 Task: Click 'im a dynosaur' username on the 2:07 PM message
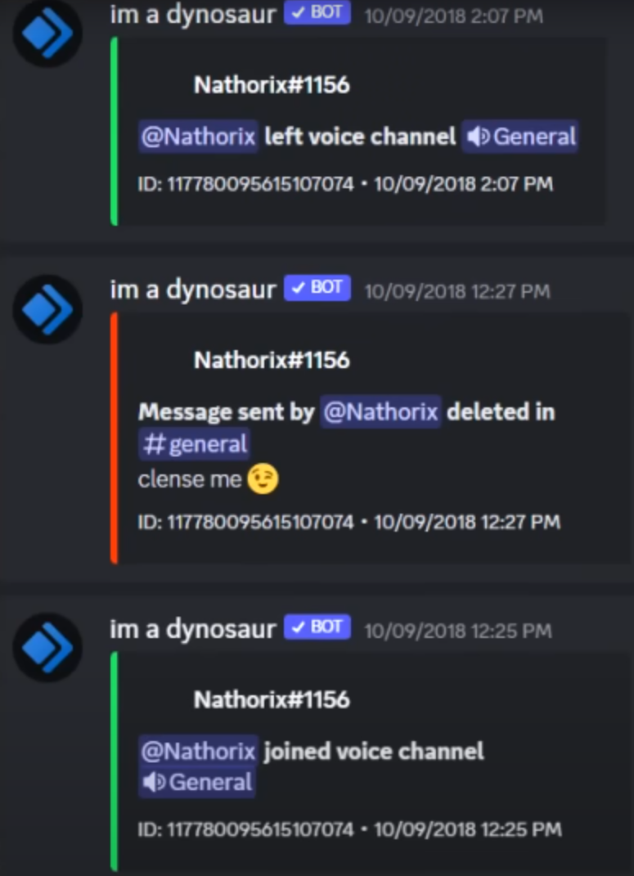(x=193, y=13)
